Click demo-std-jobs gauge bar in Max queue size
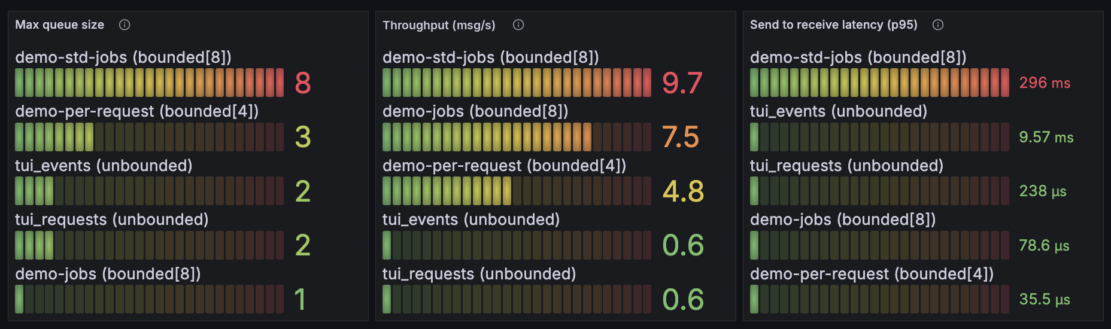This screenshot has height=329, width=1111. [x=149, y=83]
